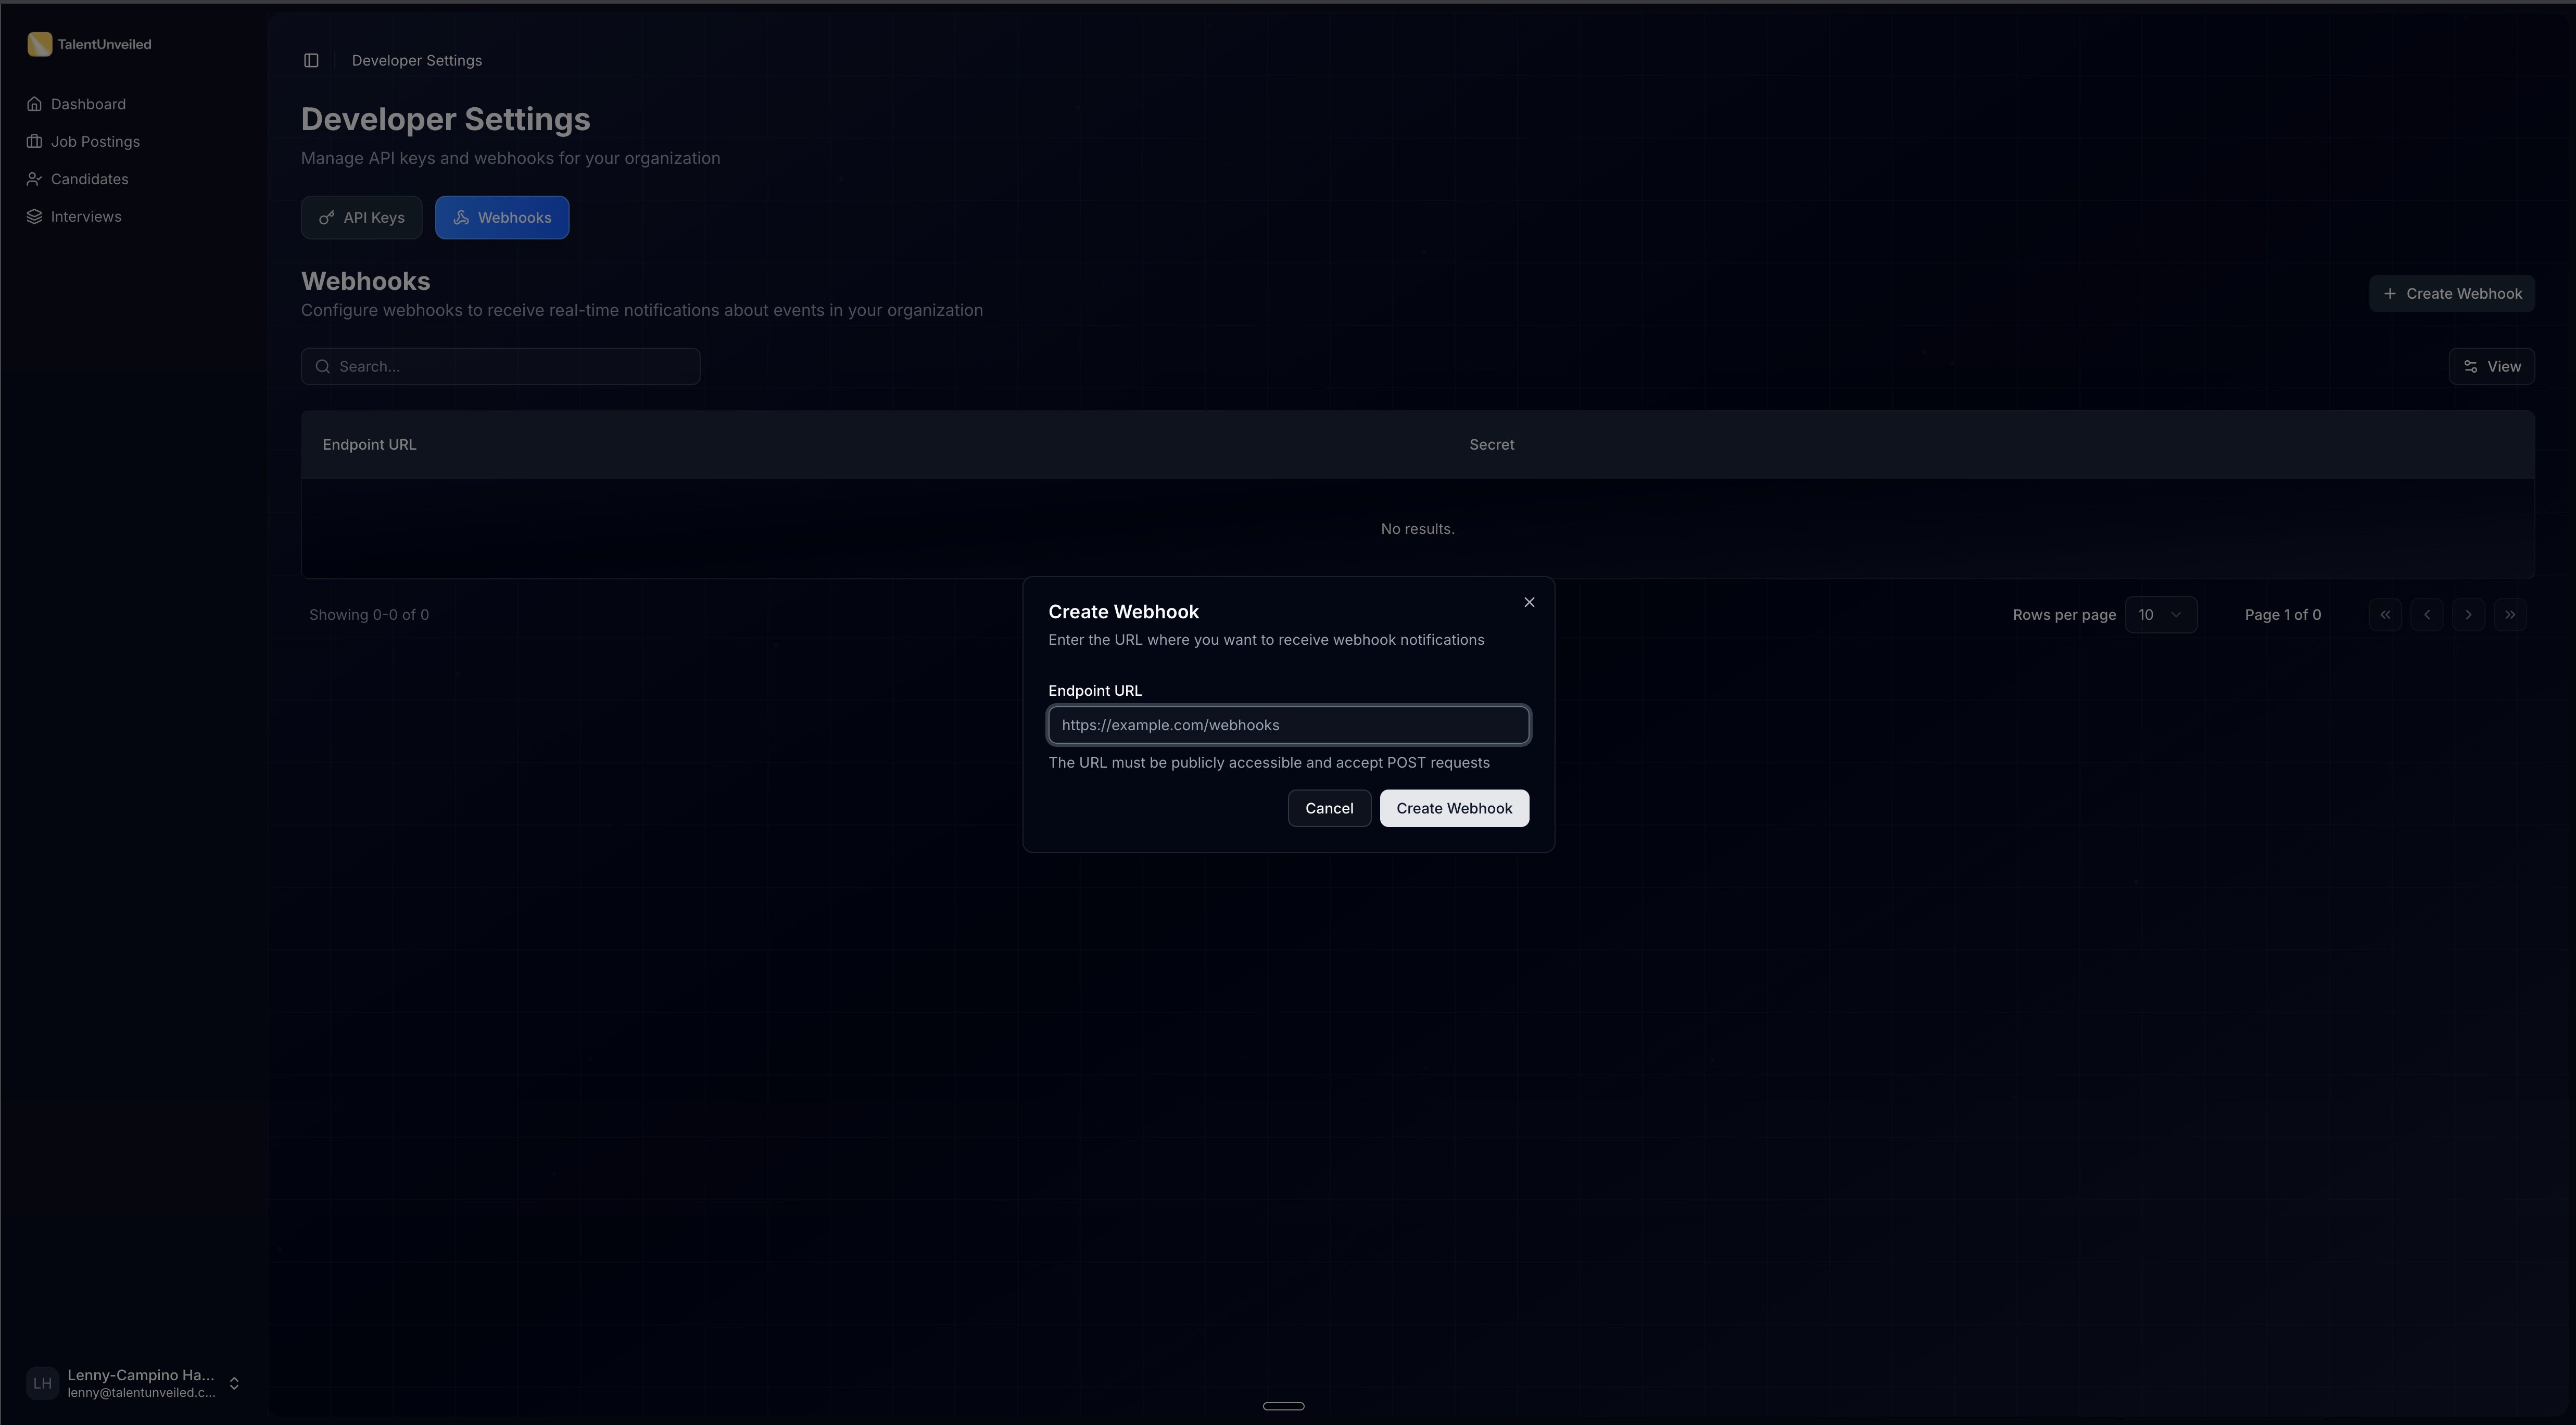The height and width of the screenshot is (1425, 2576).
Task: Switch to the API Keys tab
Action: 361,218
